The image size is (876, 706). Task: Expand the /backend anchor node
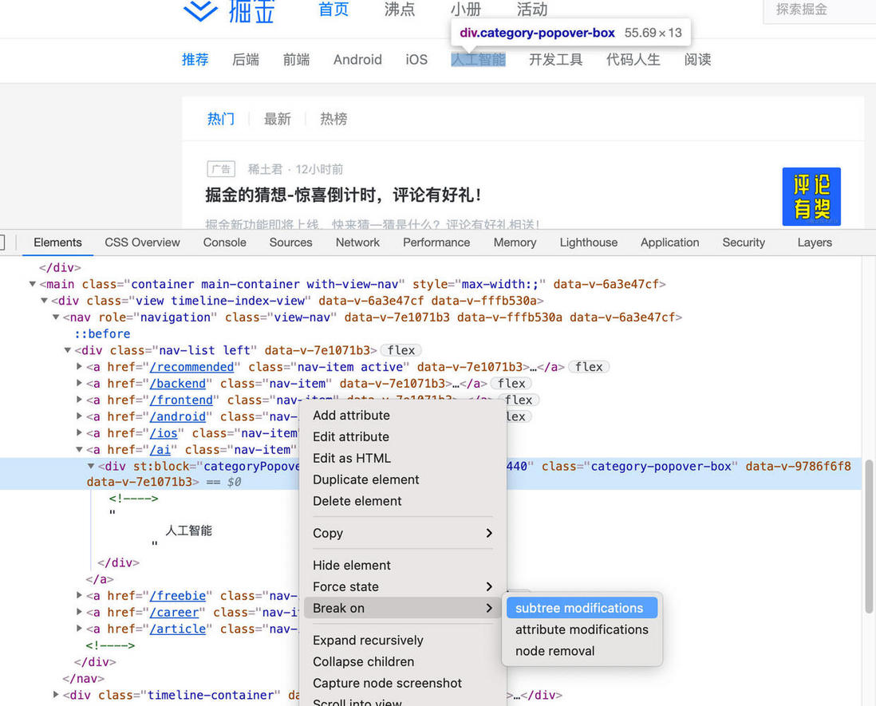tap(79, 384)
